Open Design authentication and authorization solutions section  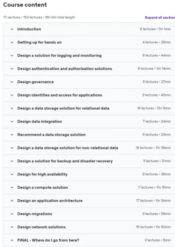pyautogui.click(x=65, y=69)
